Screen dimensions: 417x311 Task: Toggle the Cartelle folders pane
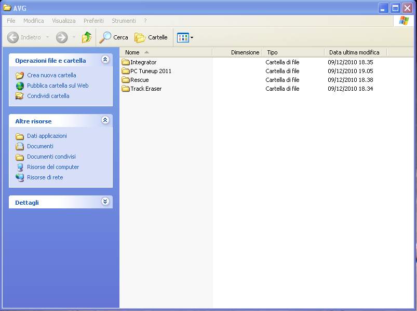click(151, 37)
